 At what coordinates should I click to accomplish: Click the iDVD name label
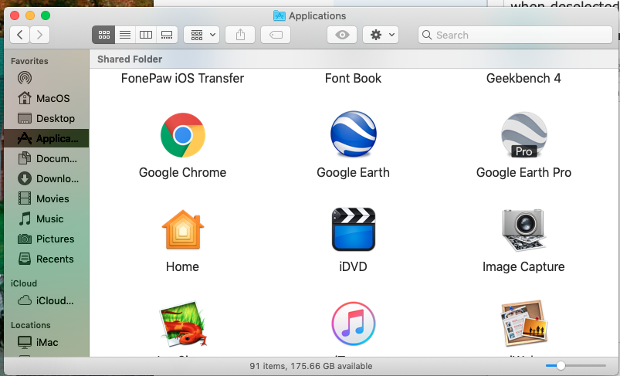[x=353, y=267]
